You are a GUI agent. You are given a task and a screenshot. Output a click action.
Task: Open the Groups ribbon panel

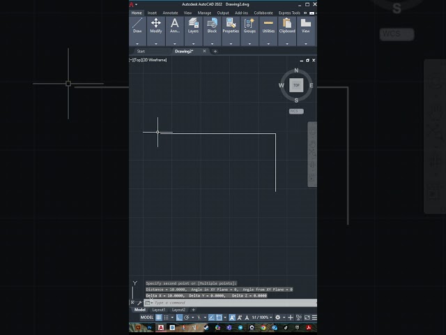click(249, 31)
